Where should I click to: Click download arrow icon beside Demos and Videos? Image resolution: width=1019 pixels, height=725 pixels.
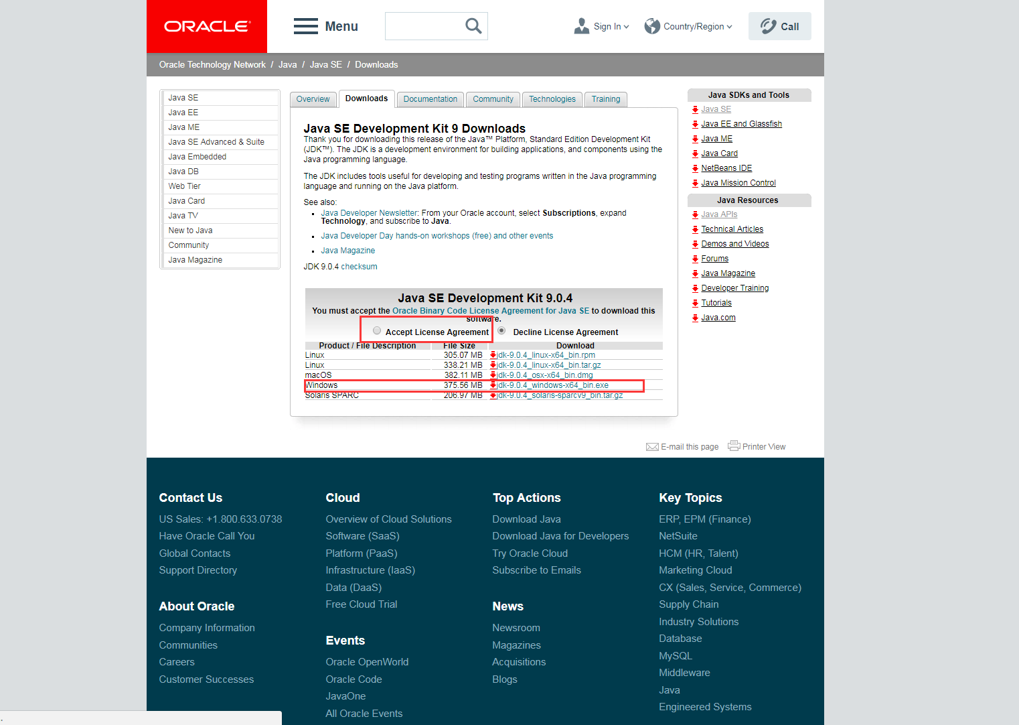tap(696, 245)
